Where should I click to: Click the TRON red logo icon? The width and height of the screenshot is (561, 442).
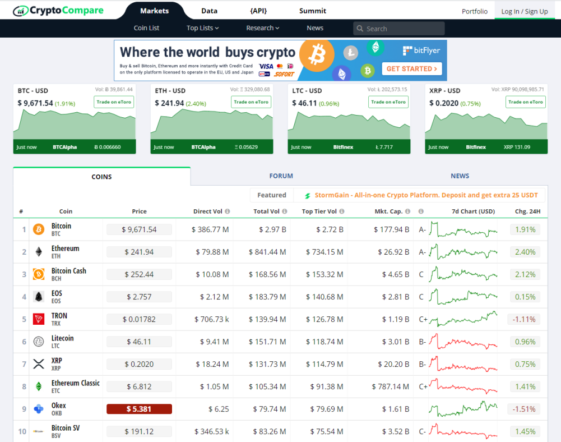pos(39,319)
